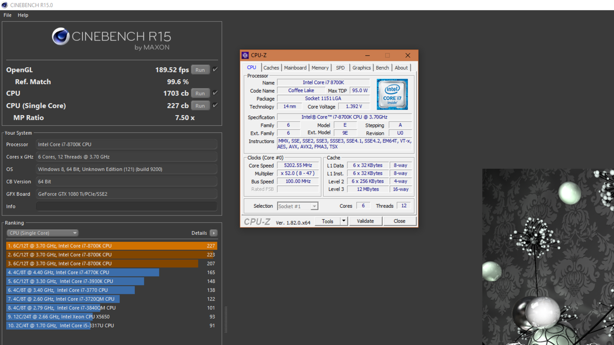Run the OpenGL benchmark
This screenshot has height=345, width=614.
point(200,70)
